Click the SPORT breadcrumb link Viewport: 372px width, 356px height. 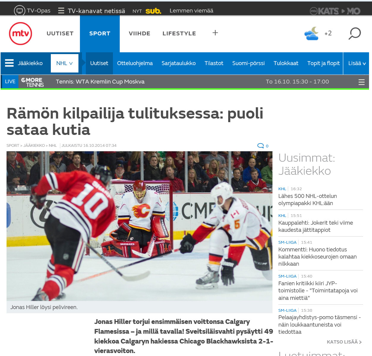[x=13, y=146]
